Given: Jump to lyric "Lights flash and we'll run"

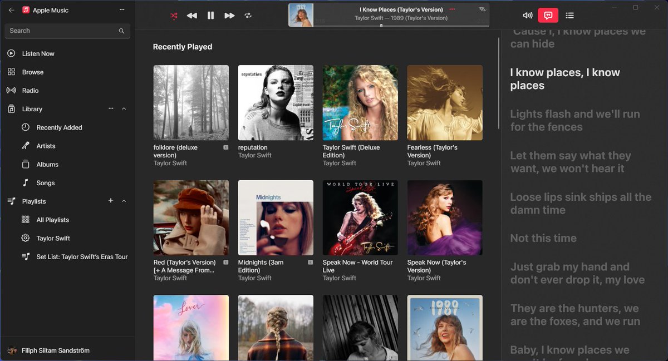Looking at the screenshot, I should click(575, 120).
